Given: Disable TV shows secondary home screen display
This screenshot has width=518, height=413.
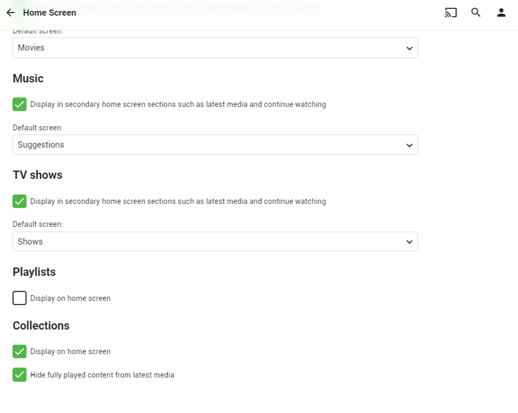Looking at the screenshot, I should tap(19, 201).
